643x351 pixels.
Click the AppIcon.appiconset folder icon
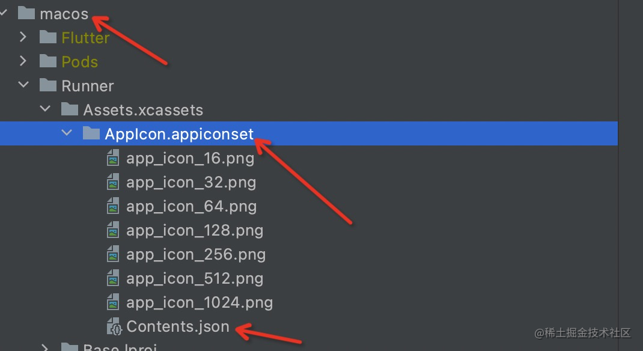91,133
